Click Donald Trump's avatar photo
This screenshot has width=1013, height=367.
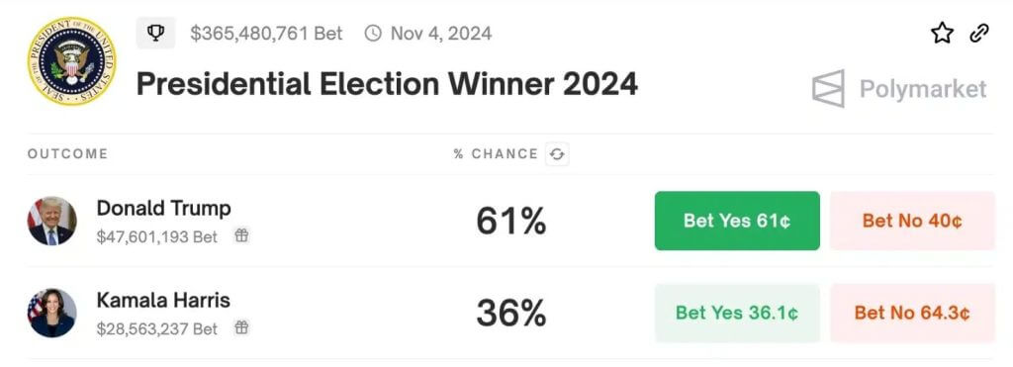pyautogui.click(x=51, y=221)
